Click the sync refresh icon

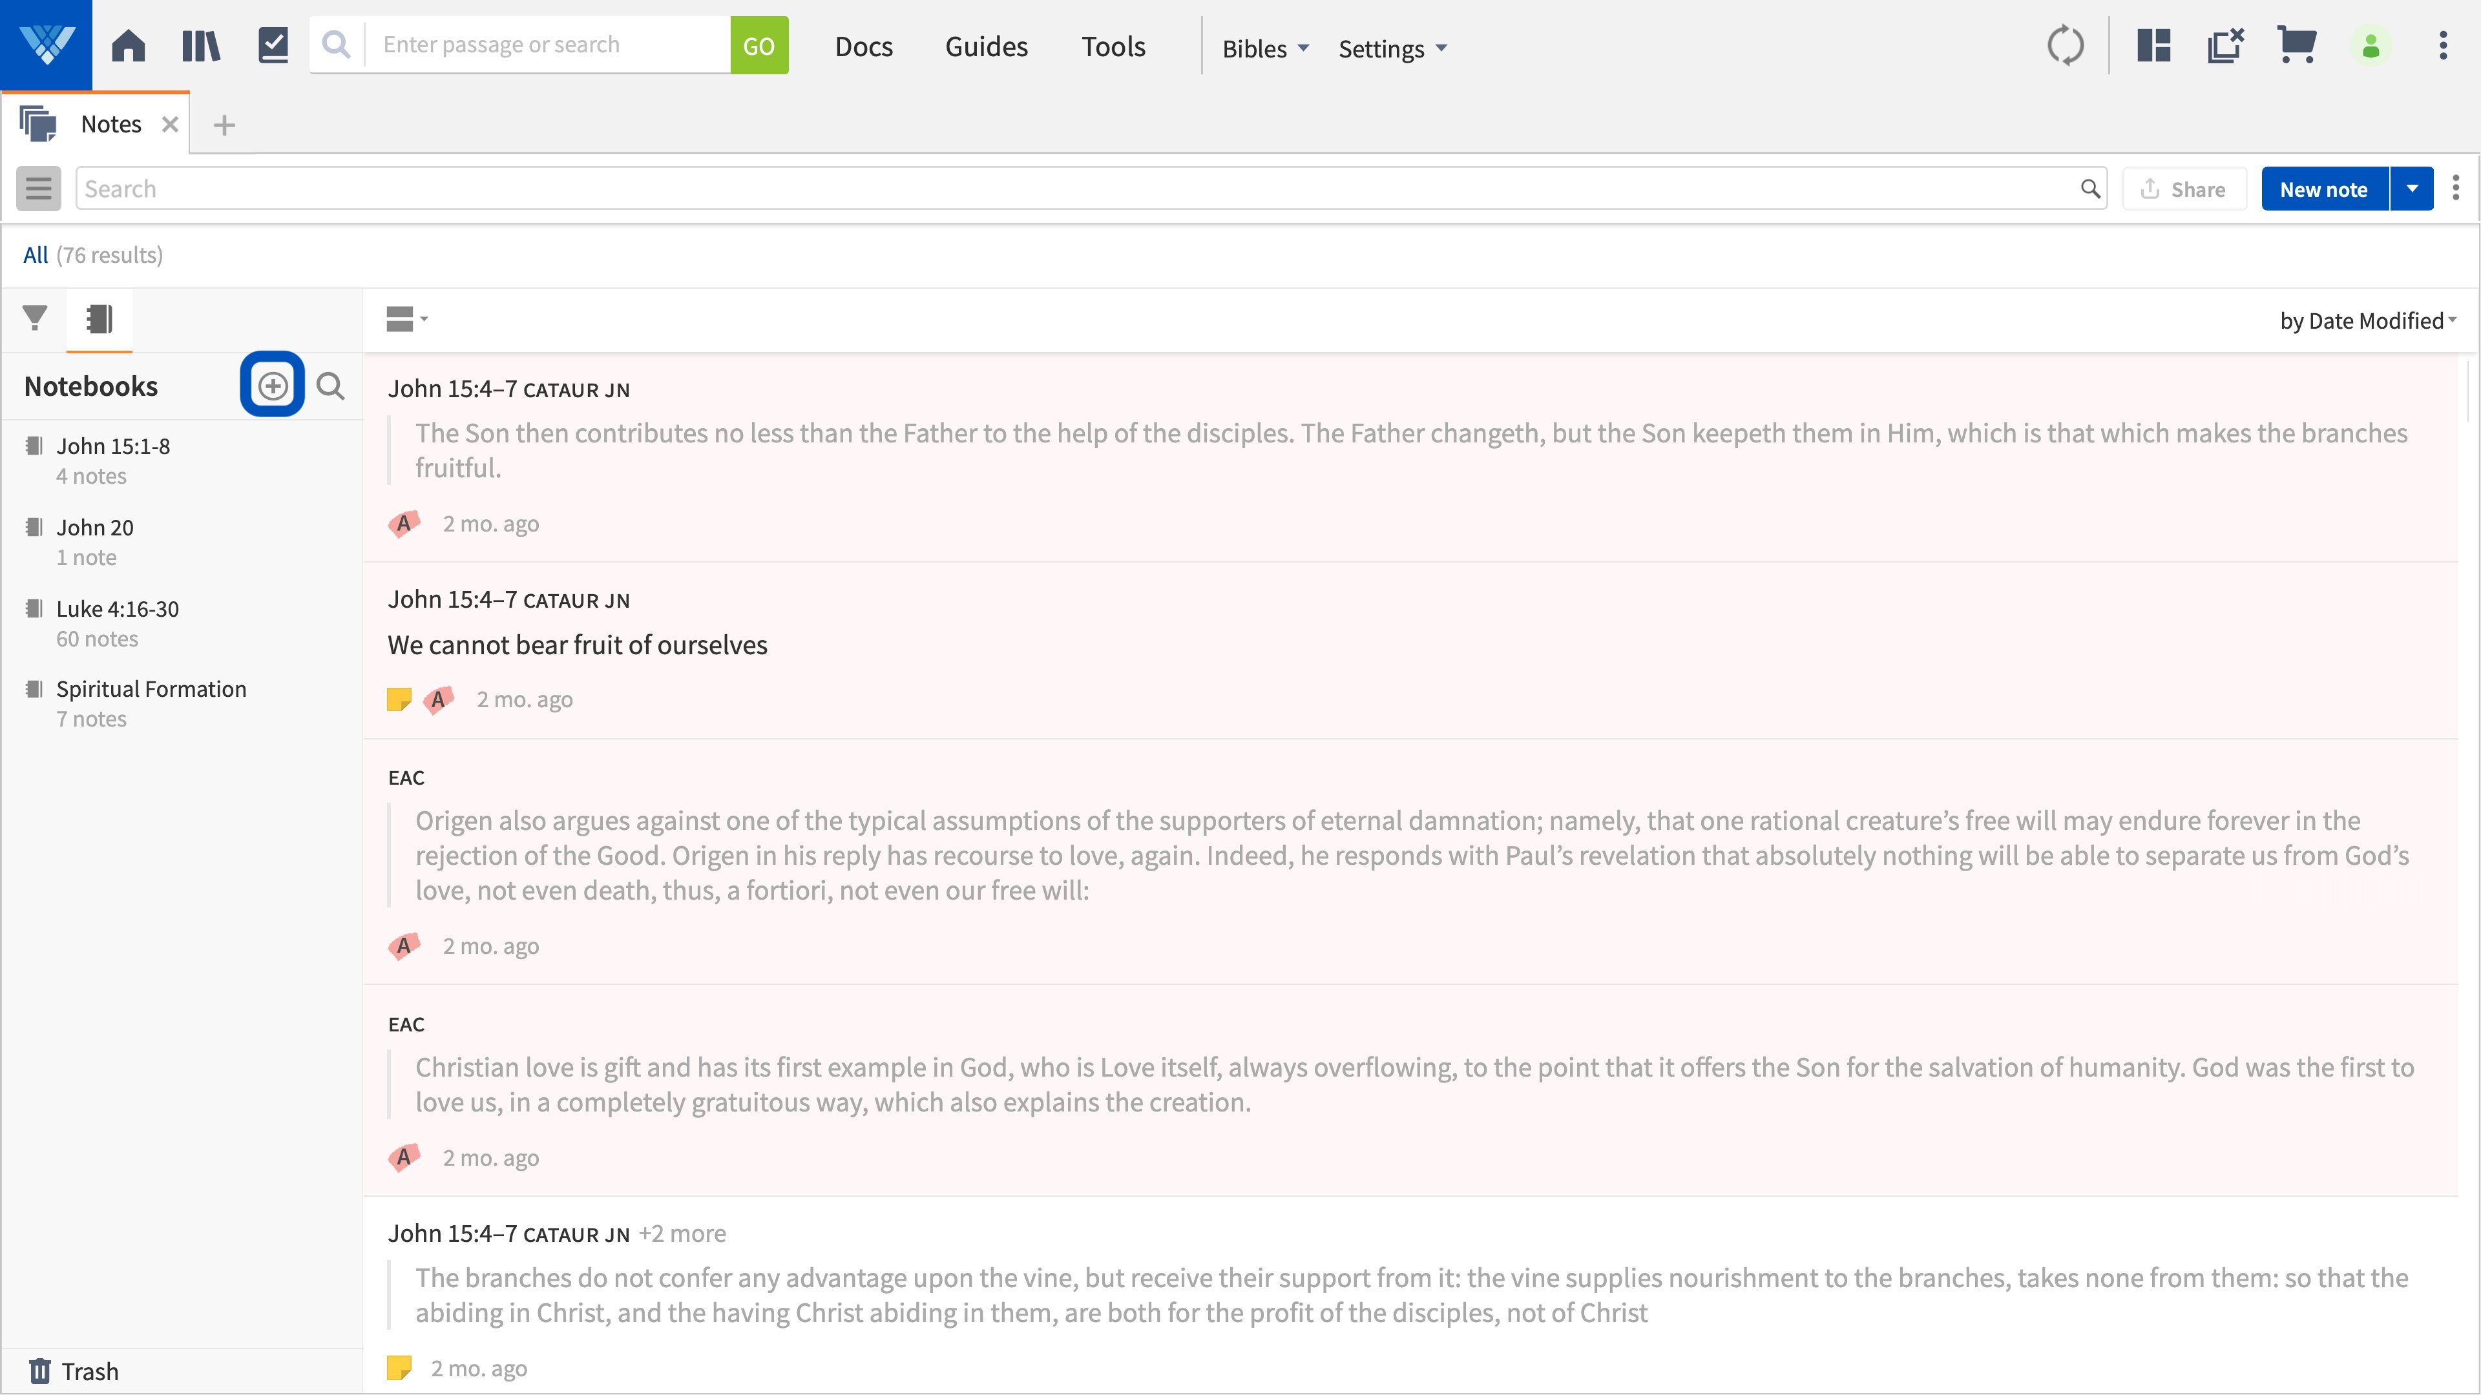[x=2065, y=45]
